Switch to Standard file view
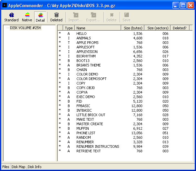The height and width of the screenshot is (171, 196). pyautogui.click(x=11, y=17)
